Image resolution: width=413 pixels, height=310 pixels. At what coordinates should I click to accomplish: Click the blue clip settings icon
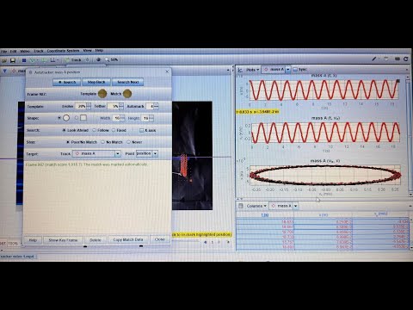click(24, 60)
